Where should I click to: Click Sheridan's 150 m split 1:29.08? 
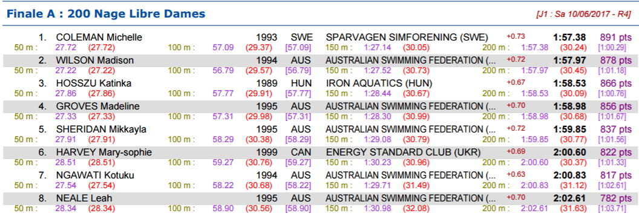tap(378, 140)
